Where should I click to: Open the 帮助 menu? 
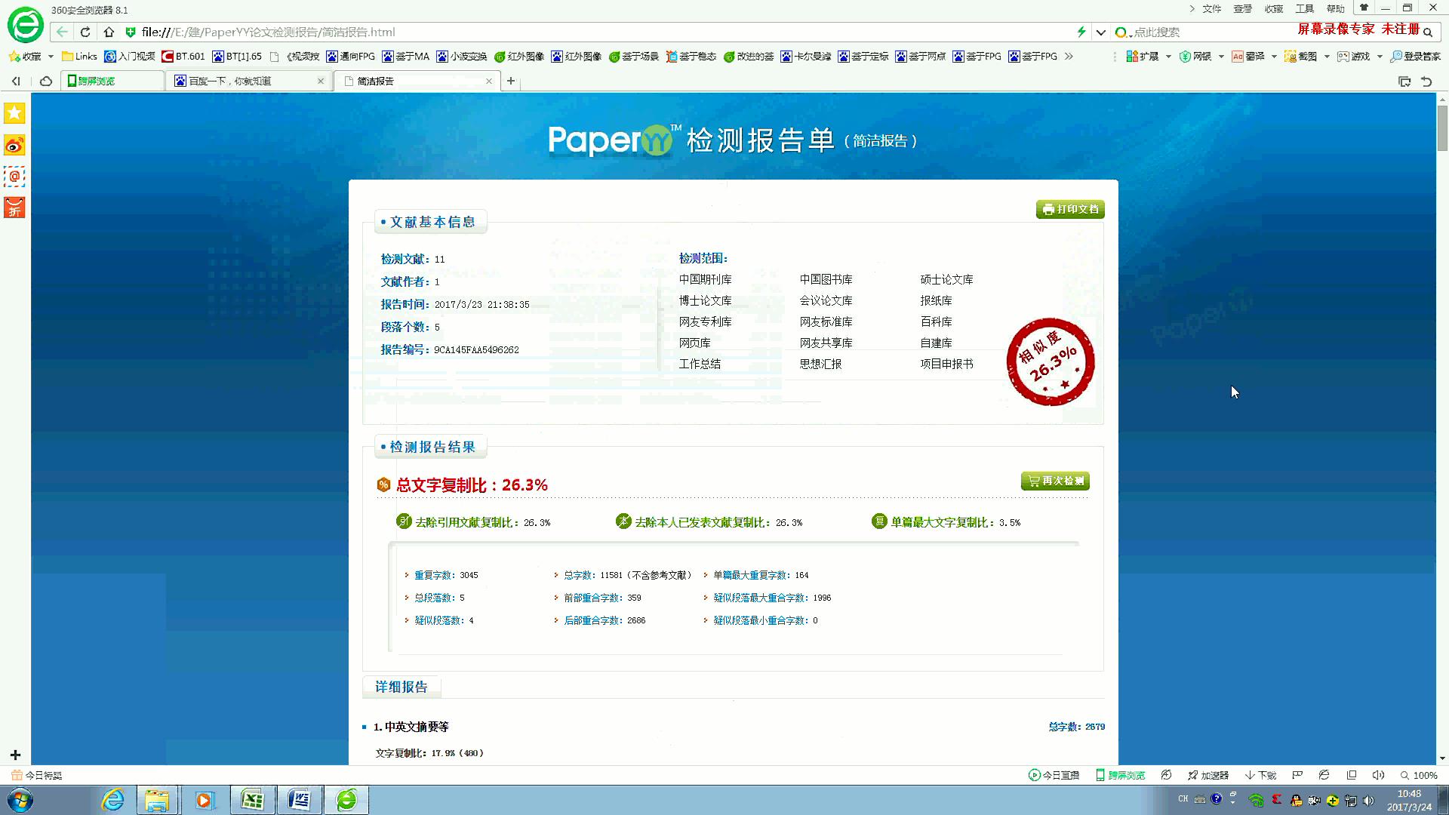1336,8
